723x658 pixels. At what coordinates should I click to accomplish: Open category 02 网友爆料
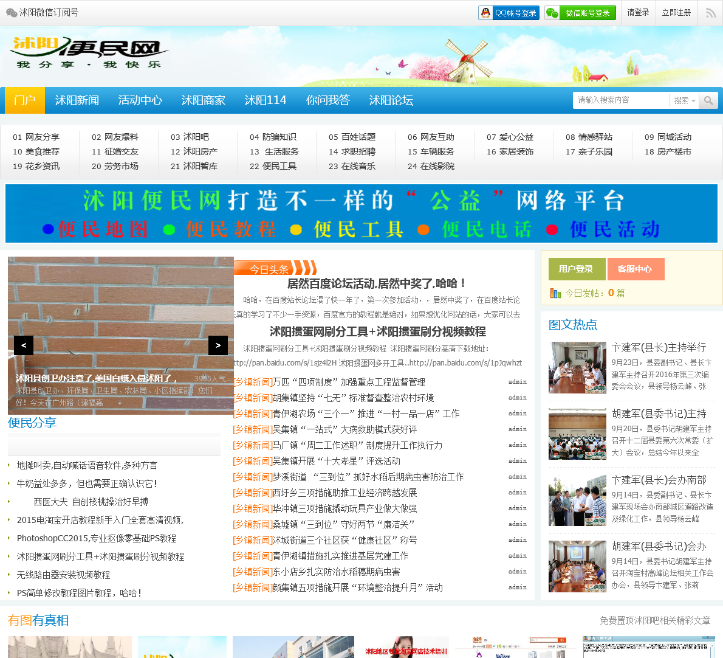pos(115,137)
